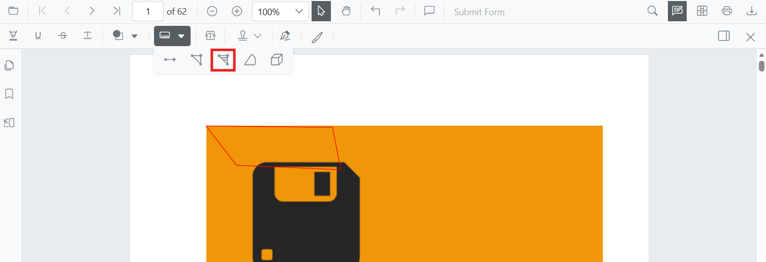Select the measure distance tool
Screen dimensions: 766x262
[x=170, y=60]
